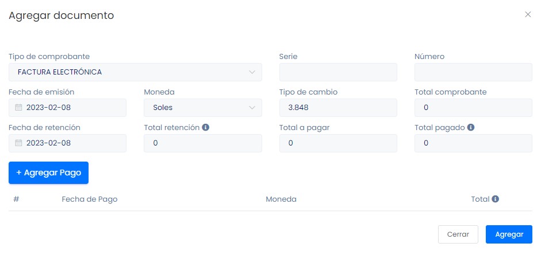Click the Total comprobante input field
Screen dimensions: 541x259
pyautogui.click(x=473, y=108)
